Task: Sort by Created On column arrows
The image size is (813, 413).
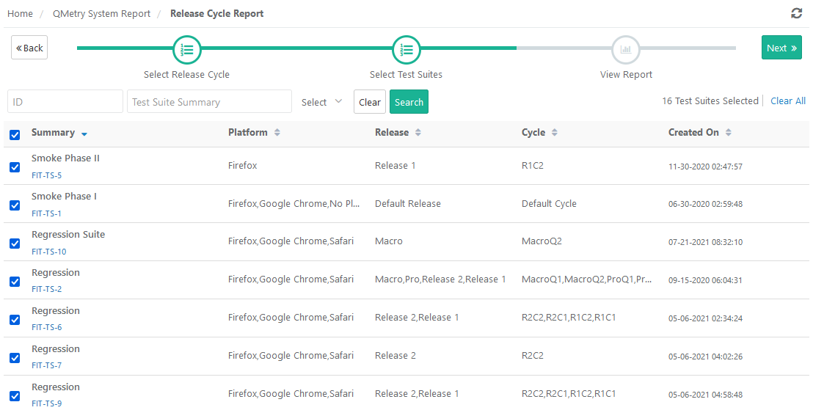Action: pos(729,133)
